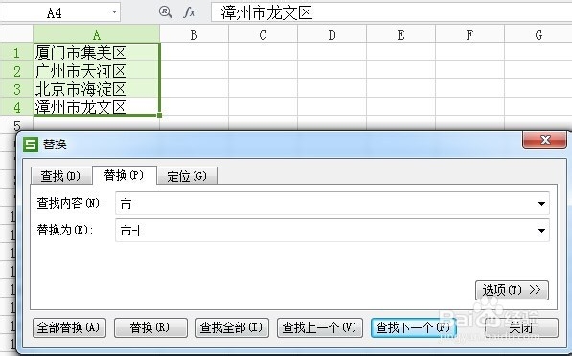Image resolution: width=572 pixels, height=356 pixels.
Task: Select cell 广州市天河区
Action: point(97,70)
